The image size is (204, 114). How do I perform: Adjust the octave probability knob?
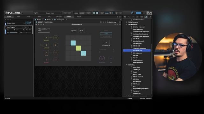(56, 38)
